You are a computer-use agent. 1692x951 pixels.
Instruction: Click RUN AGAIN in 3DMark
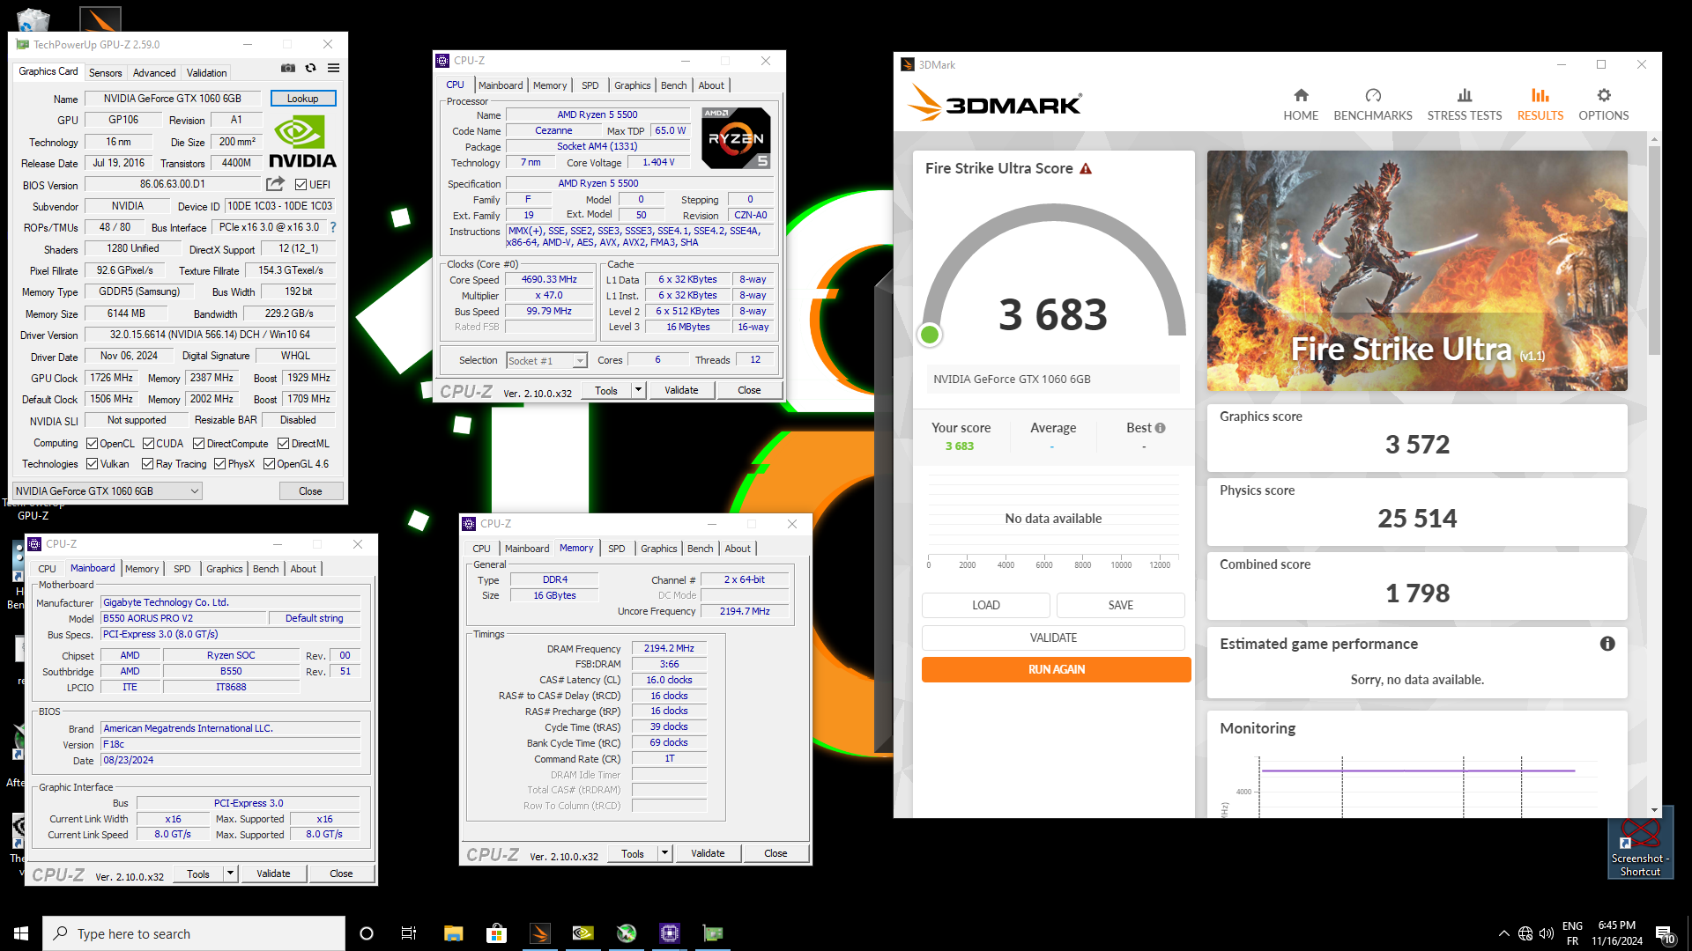[1056, 669]
